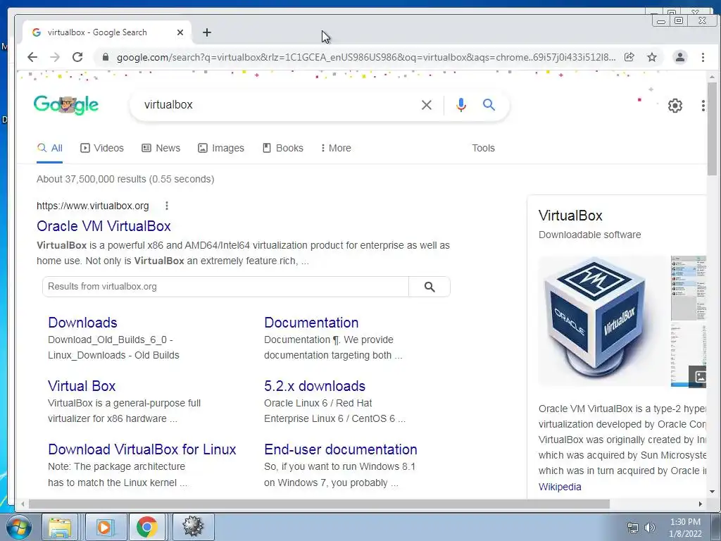The height and width of the screenshot is (541, 721).
Task: Clear the Google search box text
Action: point(427,105)
